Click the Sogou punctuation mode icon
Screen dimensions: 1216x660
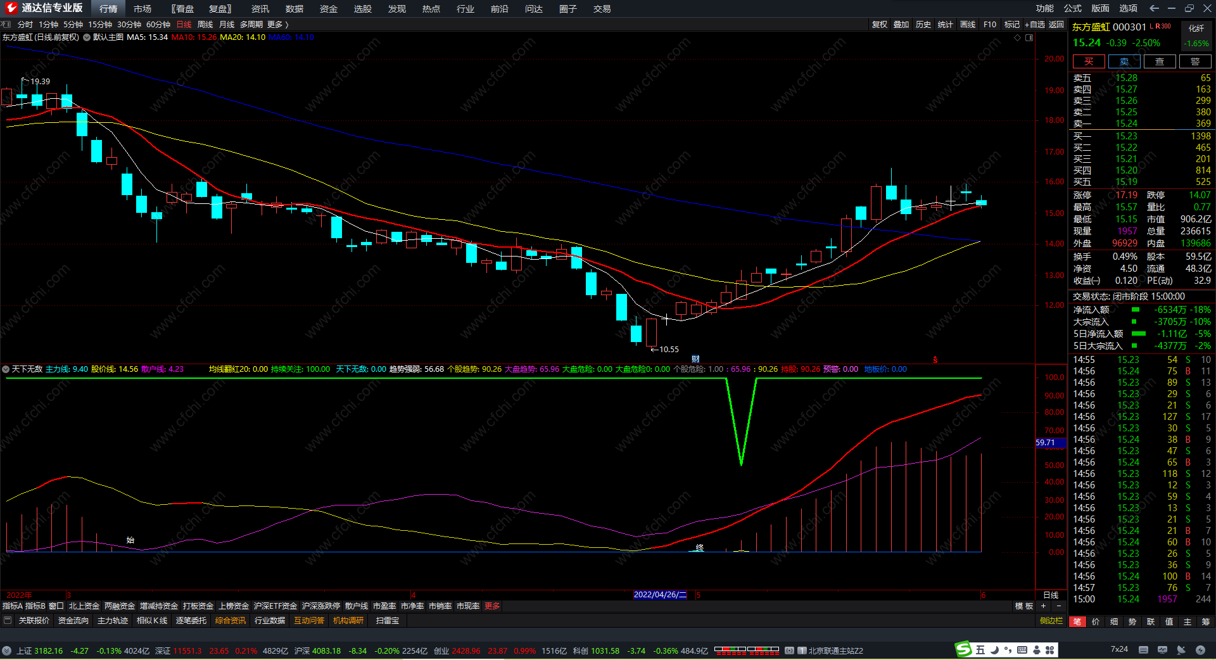click(x=1008, y=650)
